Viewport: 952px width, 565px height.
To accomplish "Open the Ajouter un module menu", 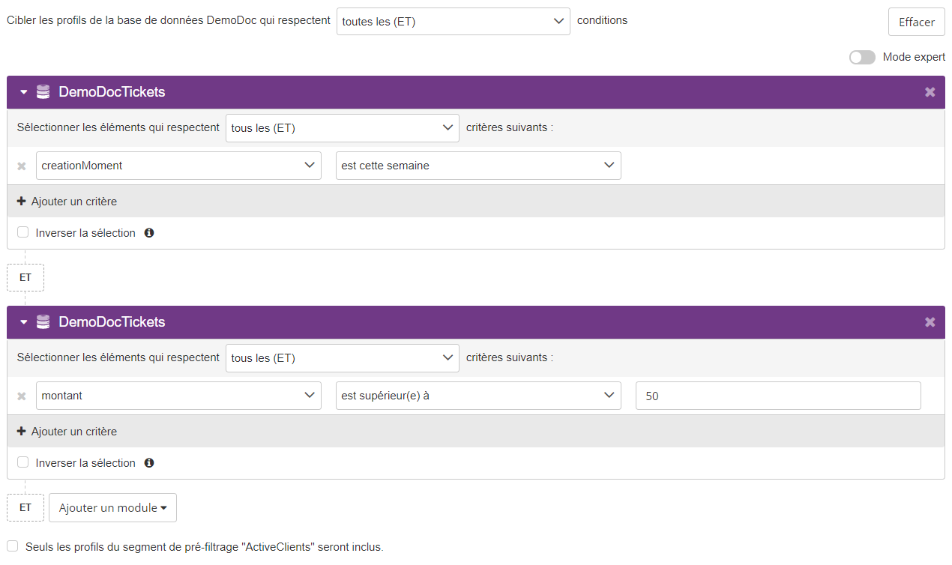I will [x=112, y=508].
